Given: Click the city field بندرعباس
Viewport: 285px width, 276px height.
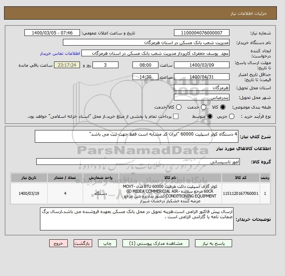Looking at the screenshot, I should click(x=202, y=97).
